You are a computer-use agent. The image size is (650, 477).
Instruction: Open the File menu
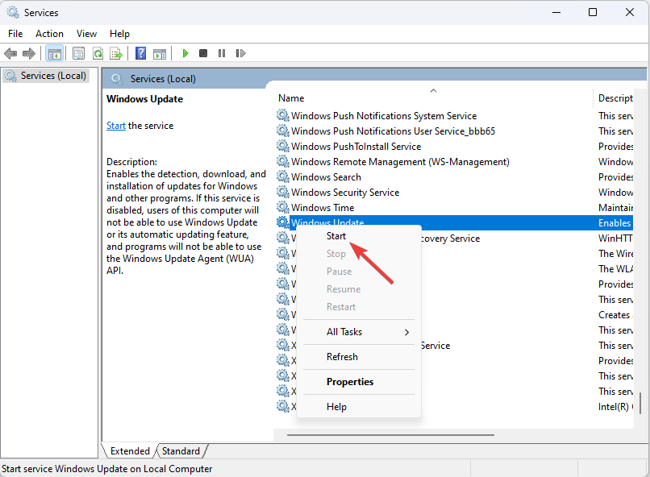[x=15, y=34]
